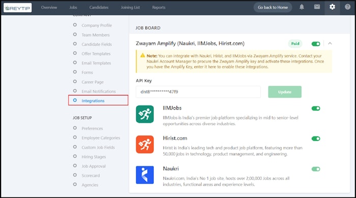Open the Candidates menu
The height and width of the screenshot is (198, 356).
click(x=99, y=8)
